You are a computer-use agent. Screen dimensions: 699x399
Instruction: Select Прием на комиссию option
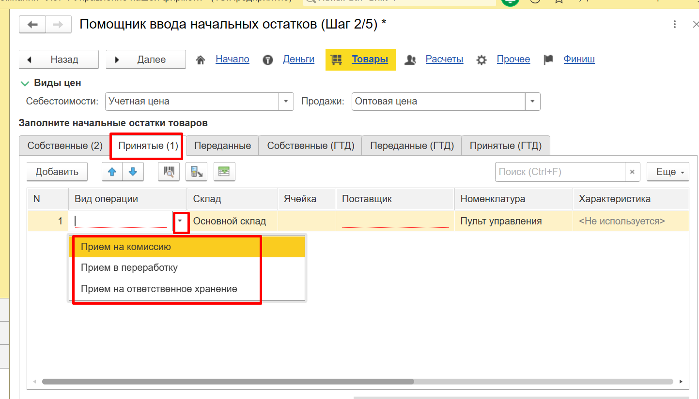coord(126,247)
